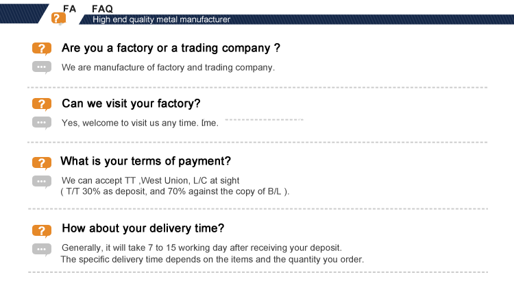Screen dimensions: 514x290
Task: Click question icon beside delivery time question
Action: [42, 230]
